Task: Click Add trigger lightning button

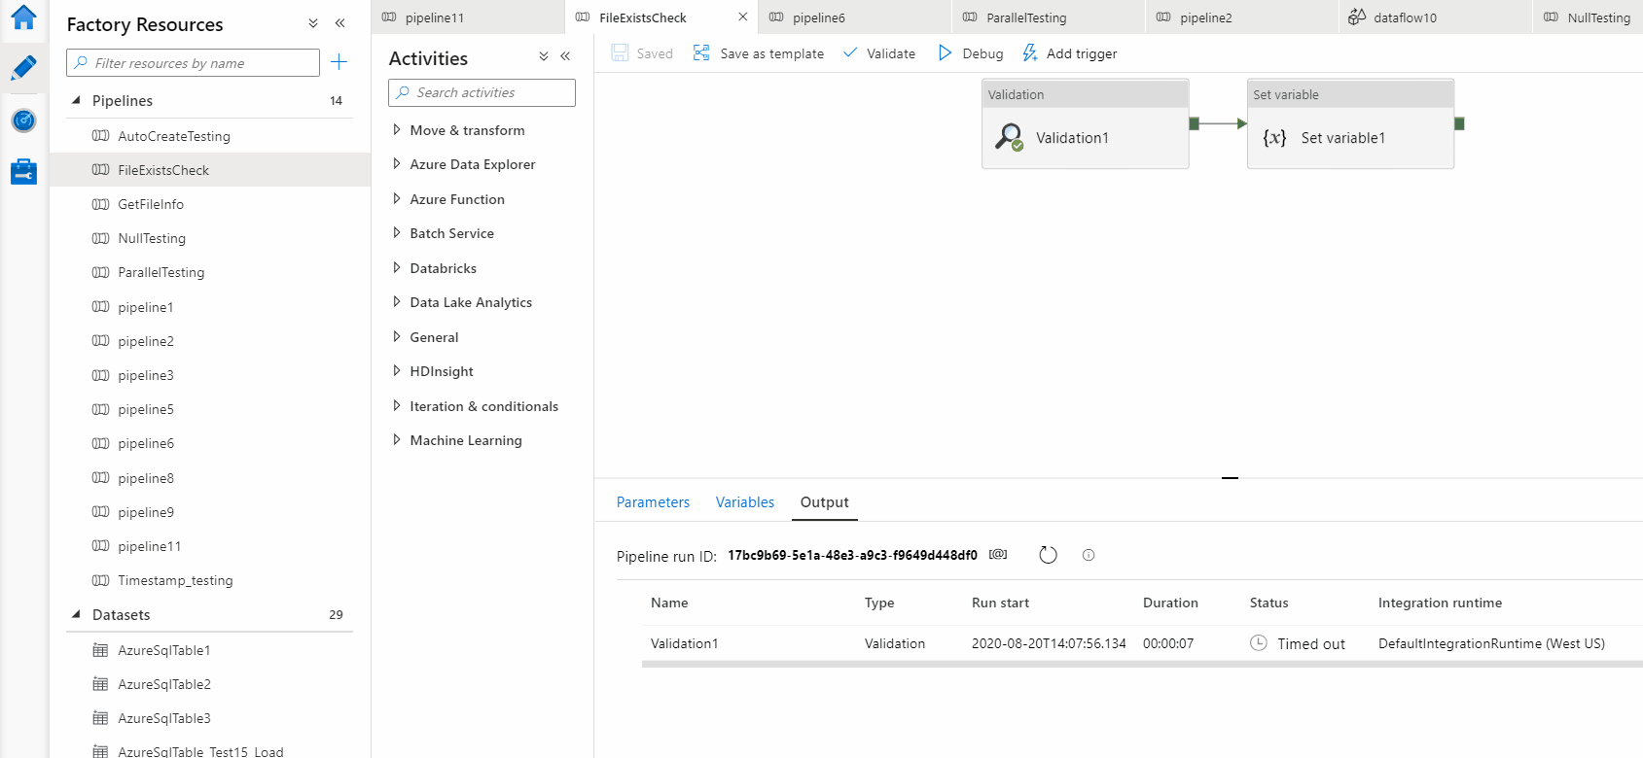Action: pyautogui.click(x=1069, y=53)
